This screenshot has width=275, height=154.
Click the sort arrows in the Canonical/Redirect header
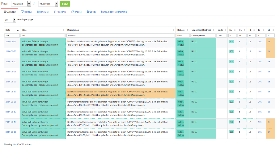(x=214, y=30)
